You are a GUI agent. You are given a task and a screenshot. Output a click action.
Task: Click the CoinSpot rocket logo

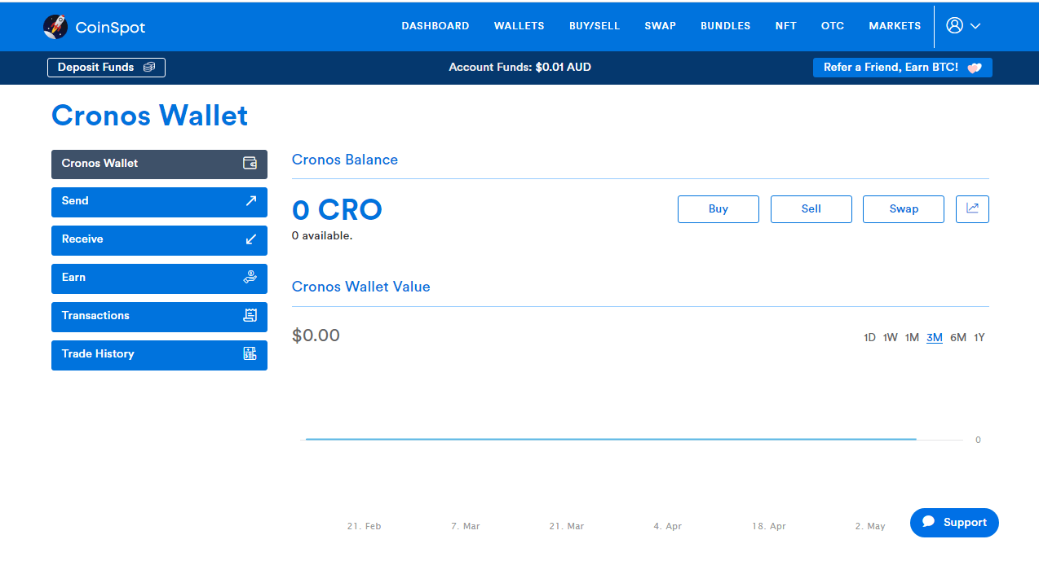tap(55, 26)
